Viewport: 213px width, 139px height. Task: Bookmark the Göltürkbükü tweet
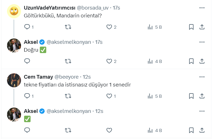[191, 27]
